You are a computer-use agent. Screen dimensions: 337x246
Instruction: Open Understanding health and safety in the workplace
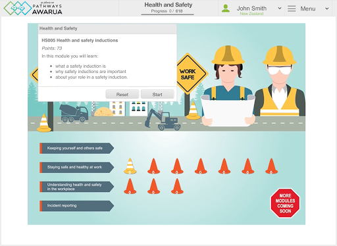tap(77, 187)
